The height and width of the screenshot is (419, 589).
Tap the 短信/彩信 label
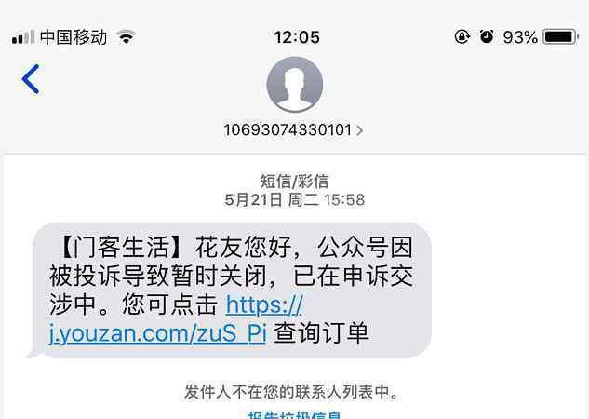tap(294, 182)
